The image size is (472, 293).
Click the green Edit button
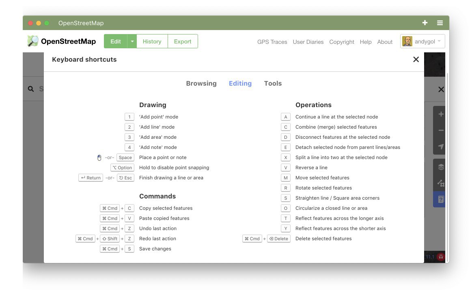pos(116,41)
